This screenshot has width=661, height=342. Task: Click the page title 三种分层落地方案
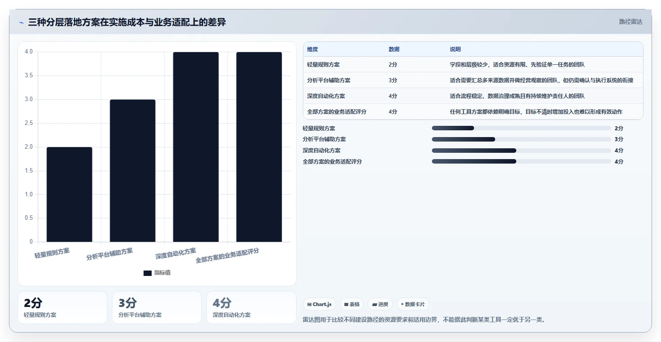click(x=127, y=22)
